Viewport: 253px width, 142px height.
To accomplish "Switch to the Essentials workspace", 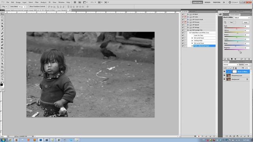I will (x=197, y=2).
